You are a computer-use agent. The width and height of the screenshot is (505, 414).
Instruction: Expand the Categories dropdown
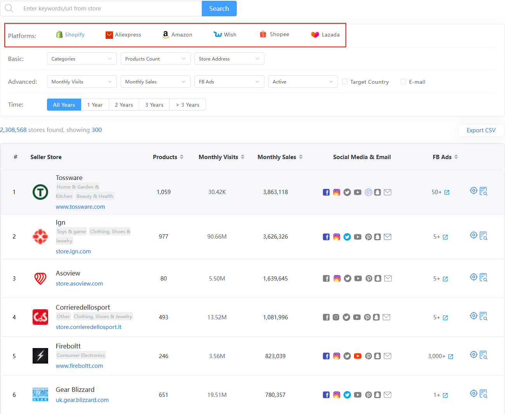point(82,59)
